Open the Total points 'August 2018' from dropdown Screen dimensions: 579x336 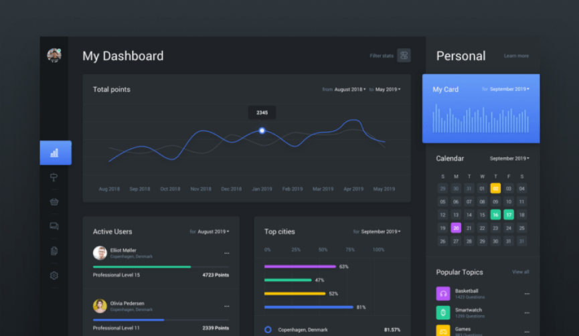point(349,89)
